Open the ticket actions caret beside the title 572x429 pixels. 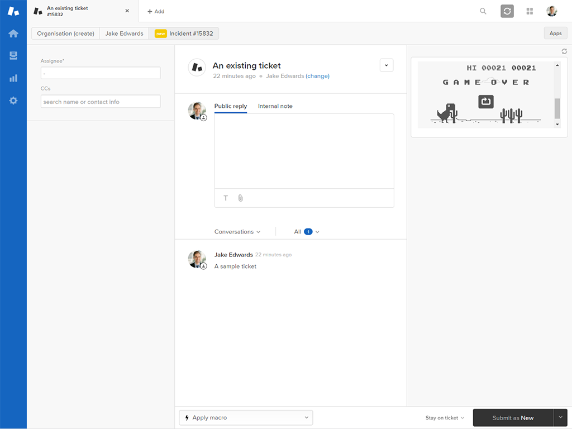point(386,65)
